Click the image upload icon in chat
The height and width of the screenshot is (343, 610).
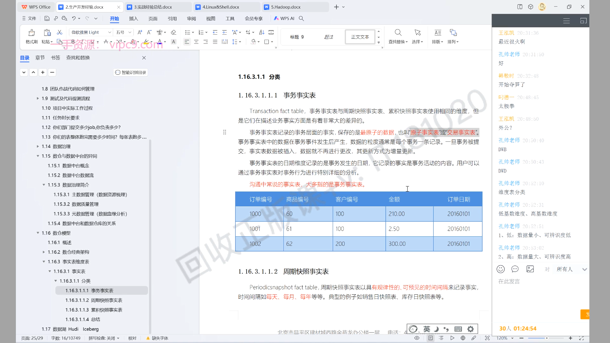click(x=530, y=269)
